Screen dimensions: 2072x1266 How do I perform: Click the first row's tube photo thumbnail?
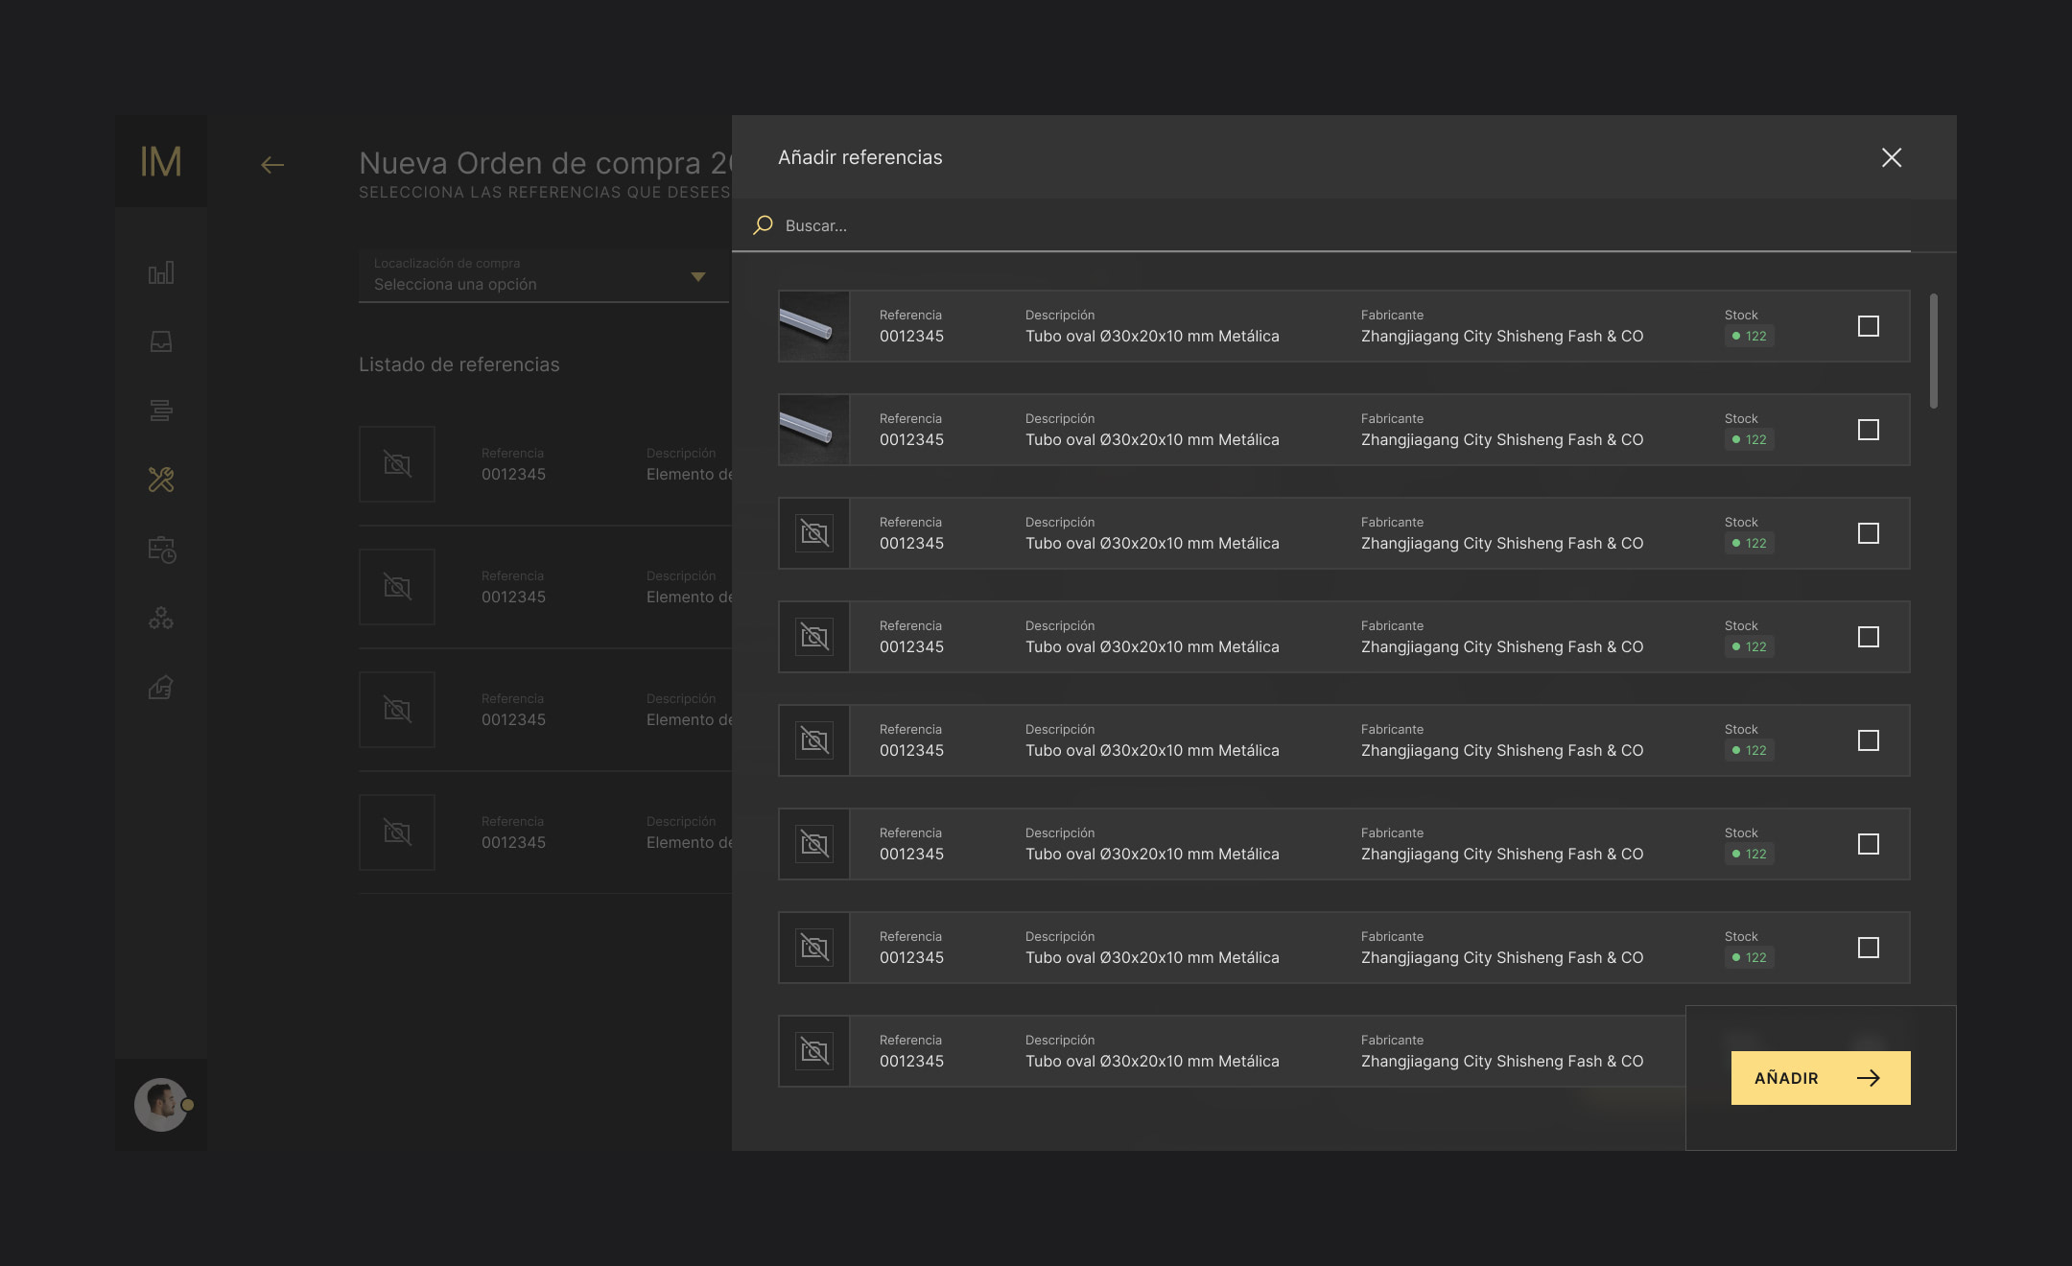tap(813, 326)
